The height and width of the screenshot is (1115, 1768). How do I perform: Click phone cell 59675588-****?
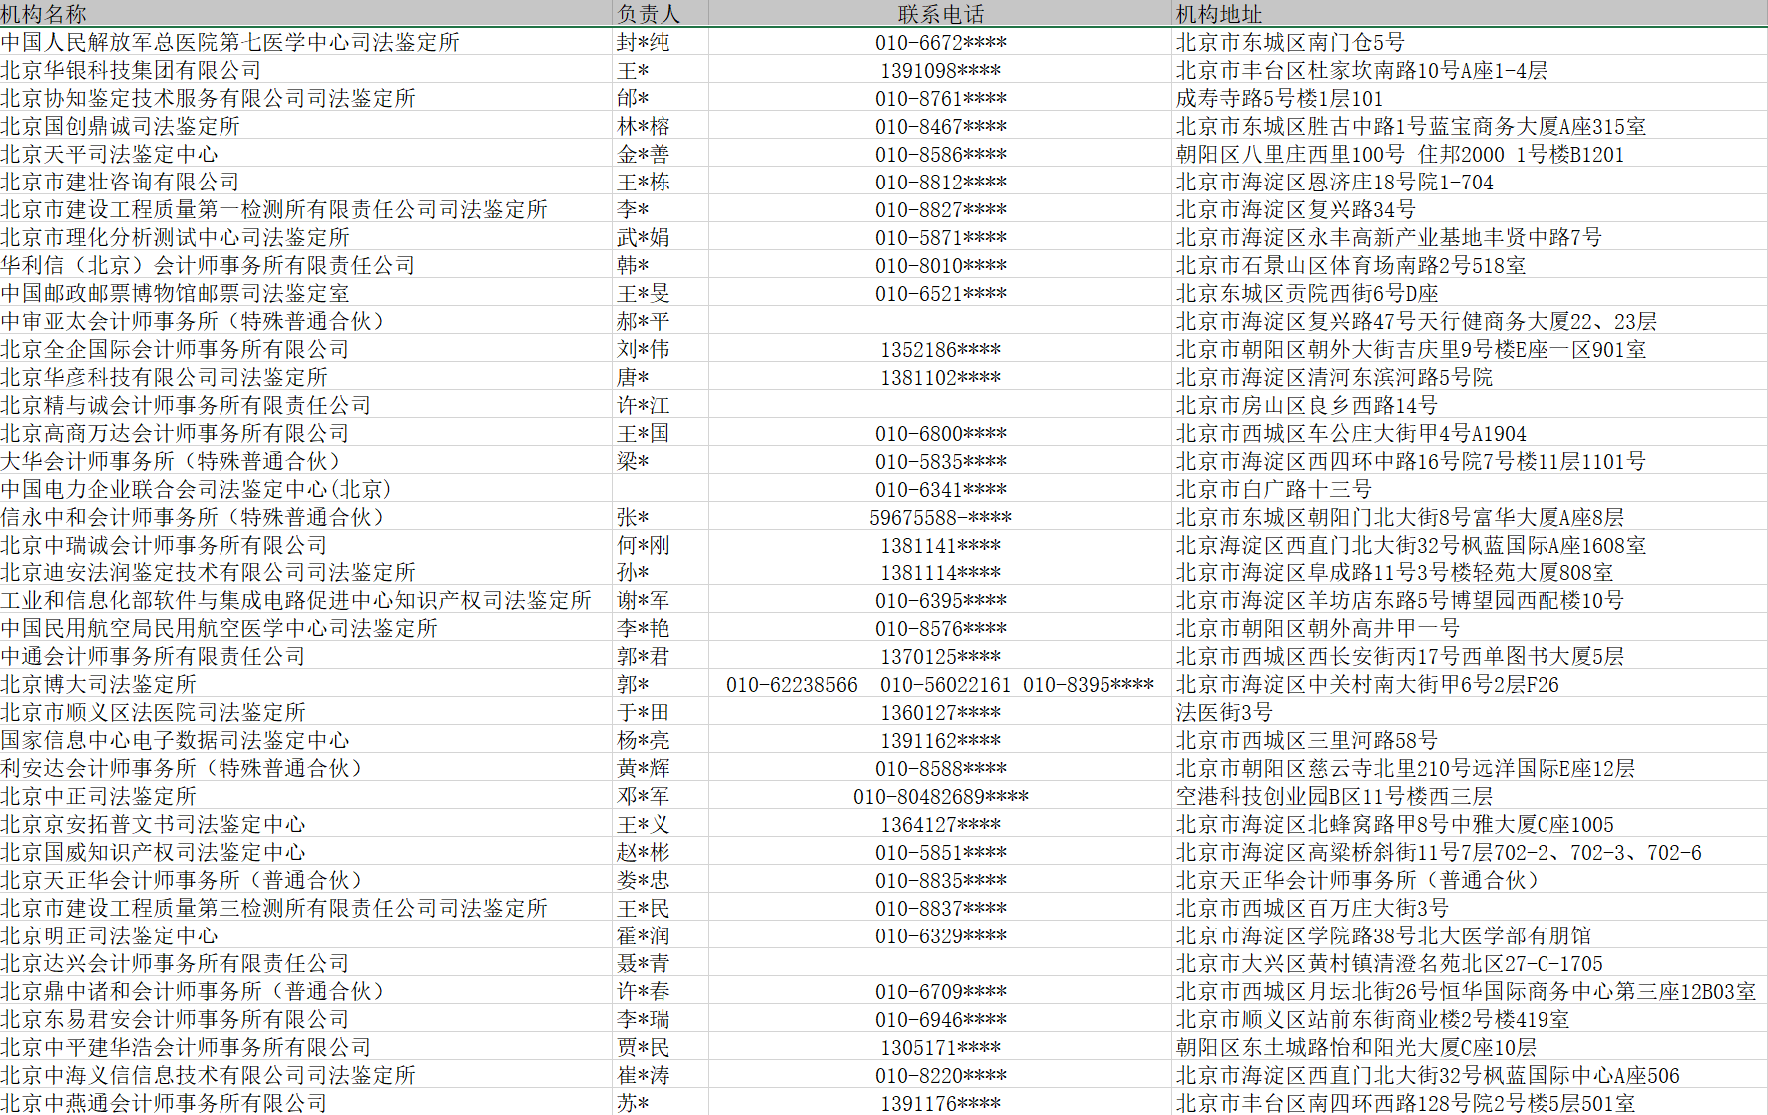940,517
